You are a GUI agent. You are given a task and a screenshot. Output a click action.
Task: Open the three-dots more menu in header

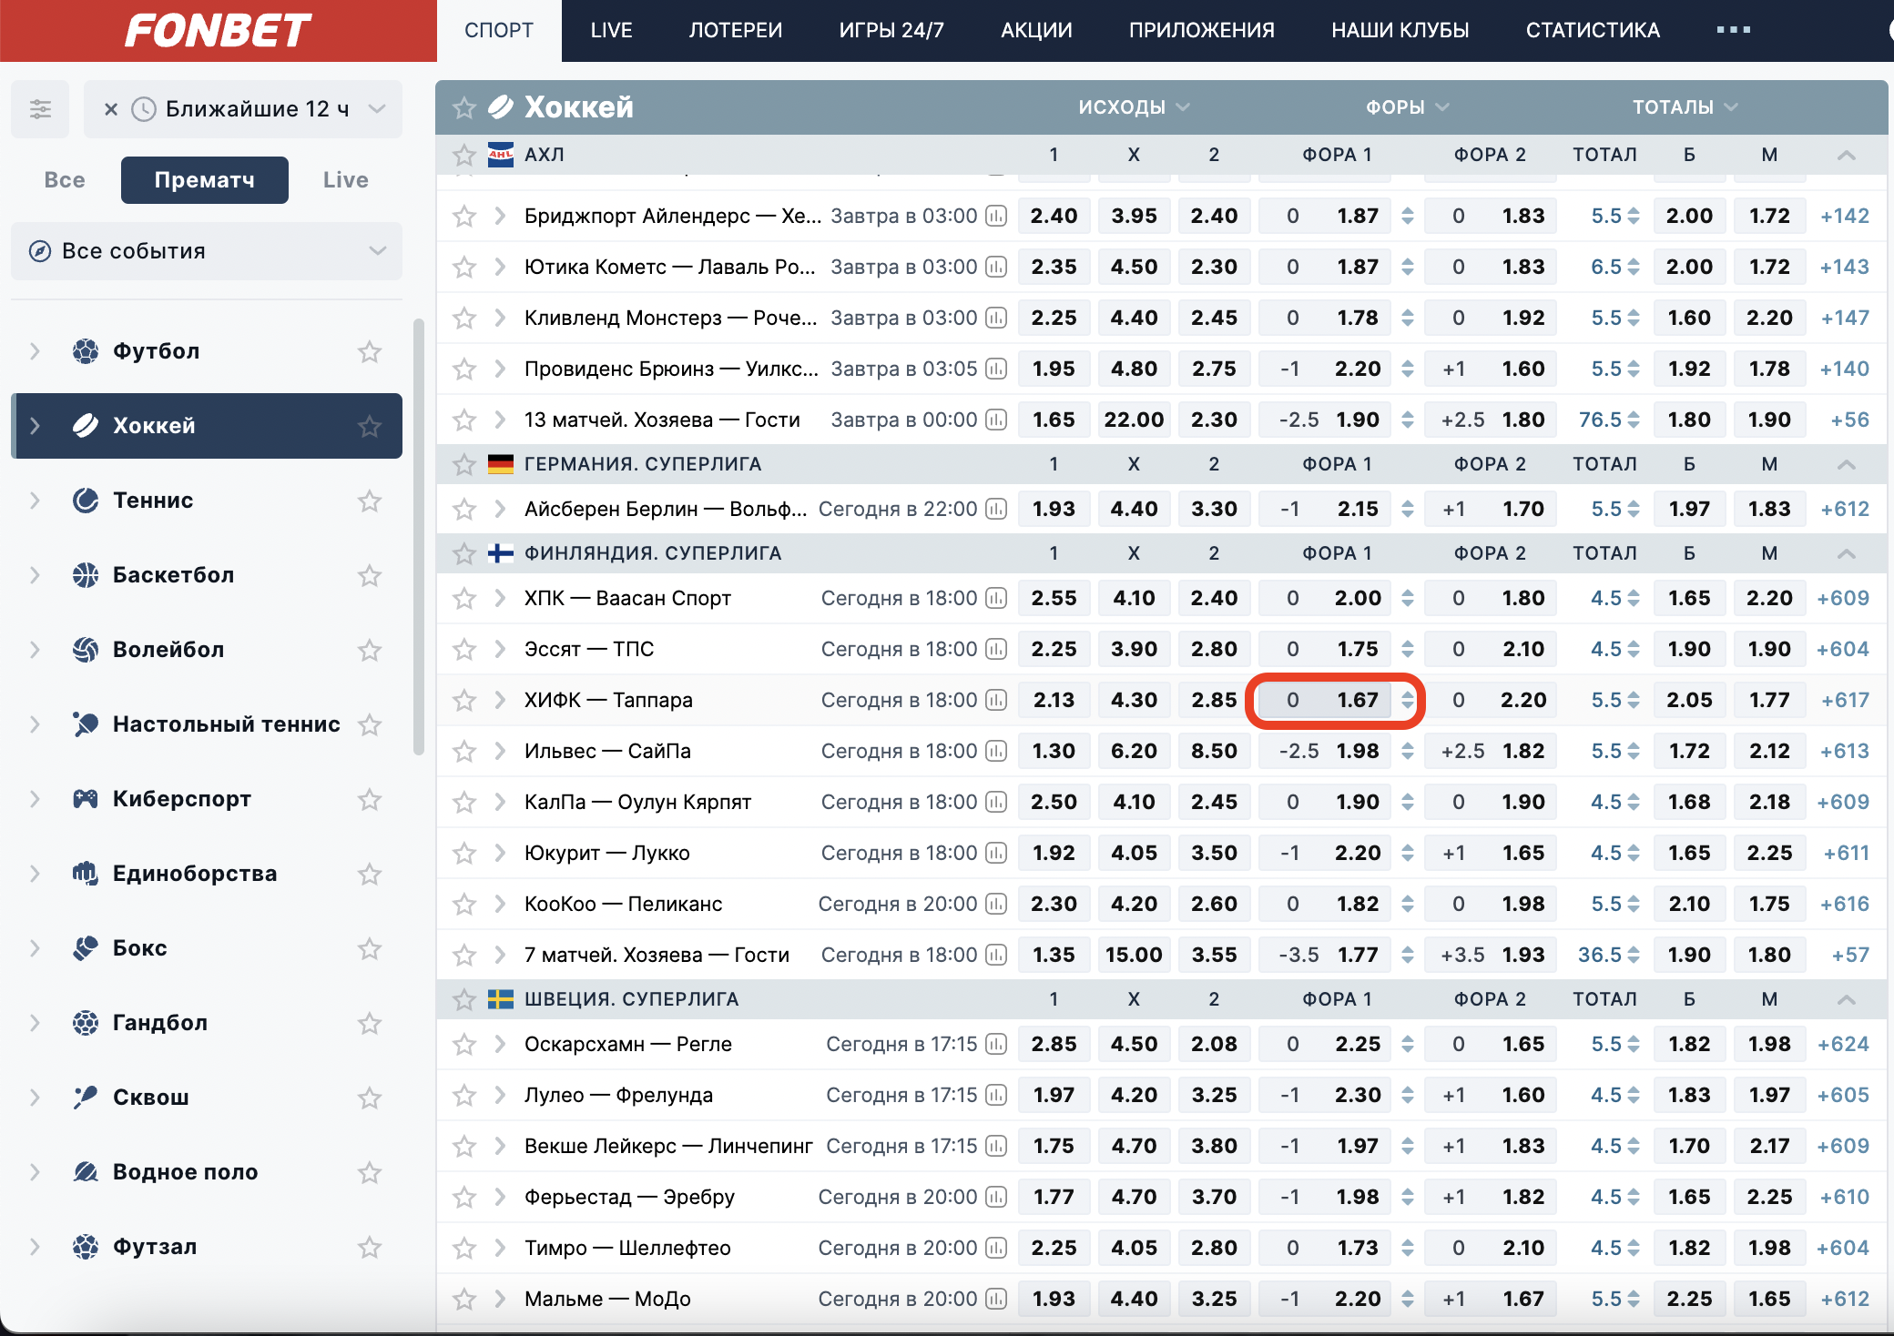click(1734, 30)
